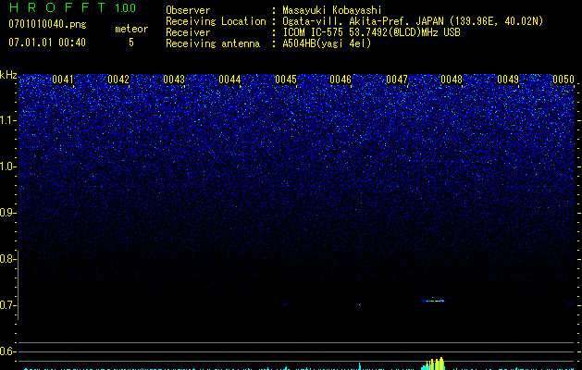Click the Receiving antenna label

213,43
